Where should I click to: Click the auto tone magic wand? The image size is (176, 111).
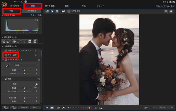coord(36,85)
